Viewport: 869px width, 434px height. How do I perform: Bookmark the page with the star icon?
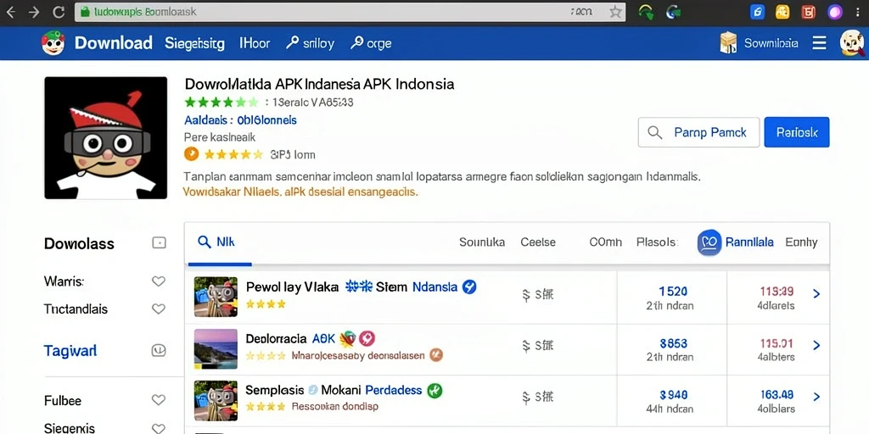615,12
